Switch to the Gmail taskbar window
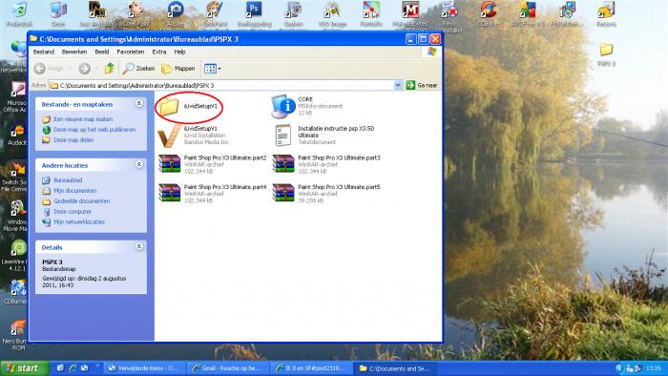The width and height of the screenshot is (668, 376). [228, 368]
